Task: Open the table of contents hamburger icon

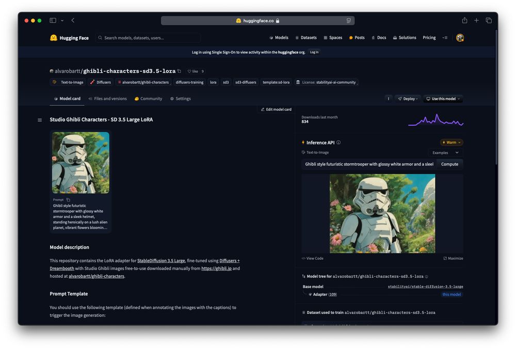Action: coord(40,120)
